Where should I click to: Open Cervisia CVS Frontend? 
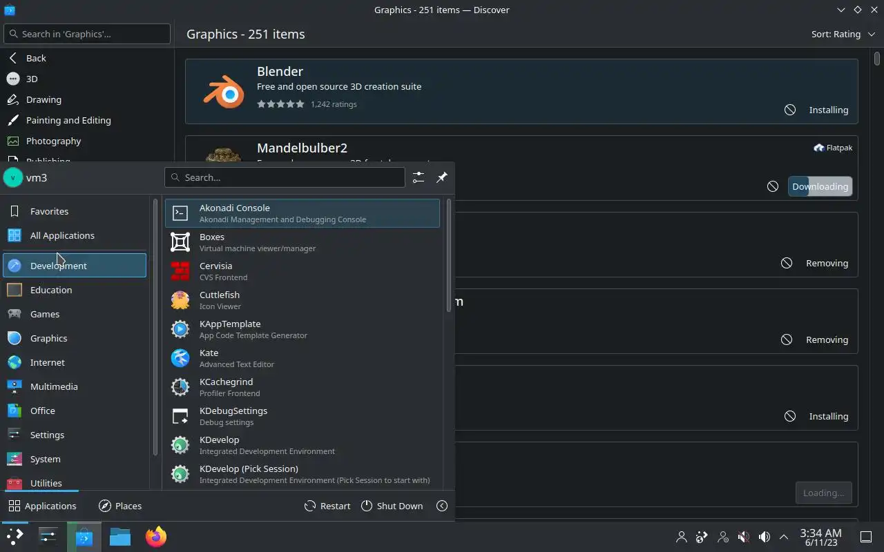(x=302, y=271)
